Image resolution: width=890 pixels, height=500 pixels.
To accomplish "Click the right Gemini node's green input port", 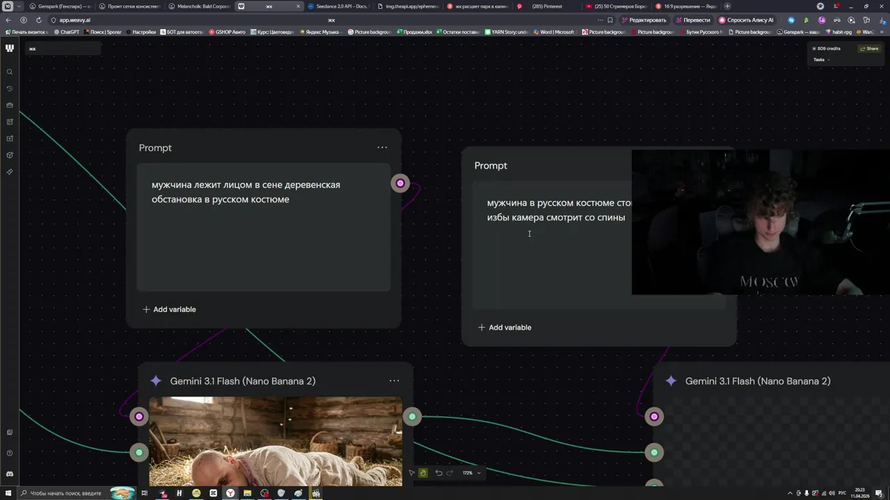I will point(654,452).
